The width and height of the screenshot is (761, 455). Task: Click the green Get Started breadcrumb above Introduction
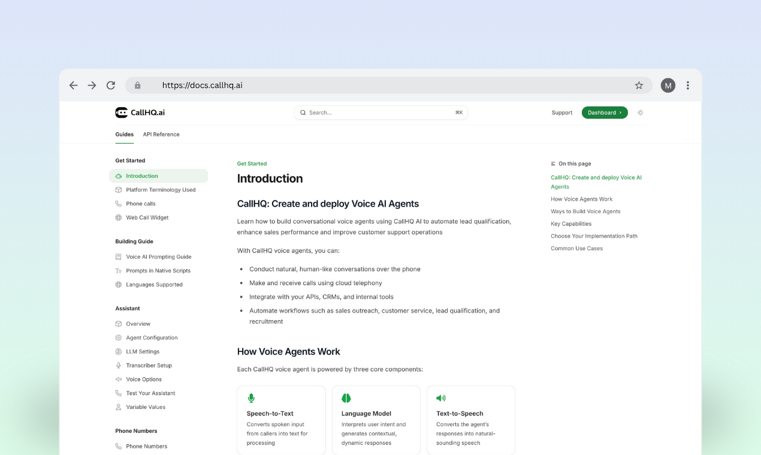click(252, 163)
